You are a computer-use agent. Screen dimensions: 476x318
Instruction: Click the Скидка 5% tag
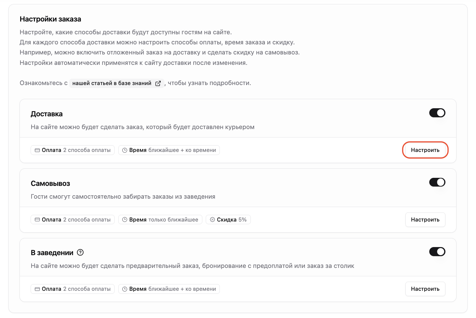[x=228, y=220]
